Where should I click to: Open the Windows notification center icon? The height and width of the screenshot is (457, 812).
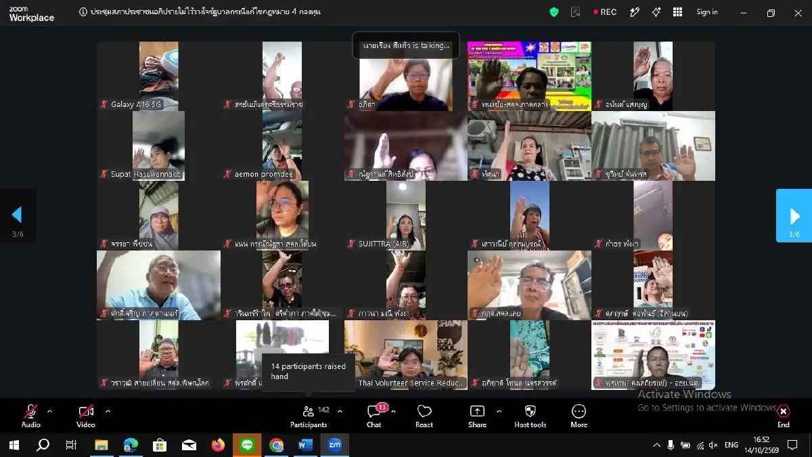pyautogui.click(x=792, y=445)
